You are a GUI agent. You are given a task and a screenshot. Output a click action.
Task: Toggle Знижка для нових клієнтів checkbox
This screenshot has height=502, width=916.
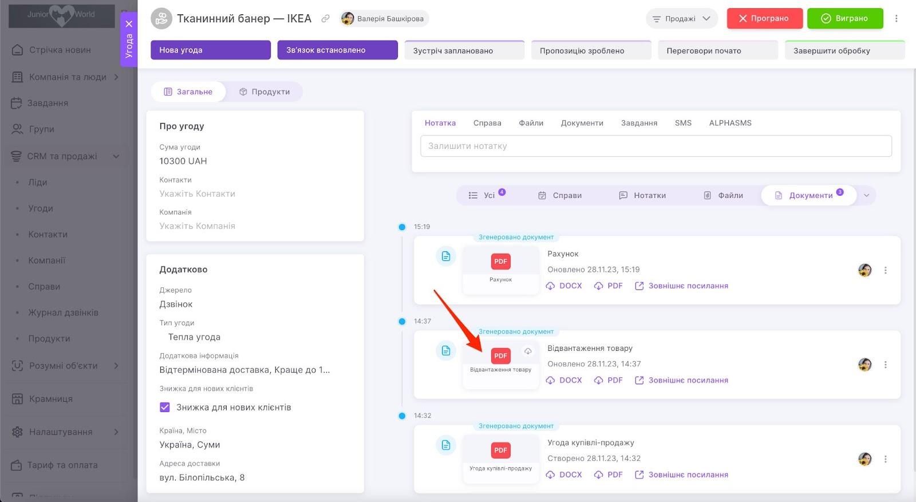click(x=165, y=408)
